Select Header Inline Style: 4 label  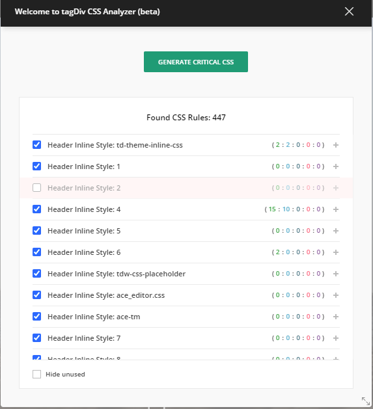pyautogui.click(x=84, y=209)
